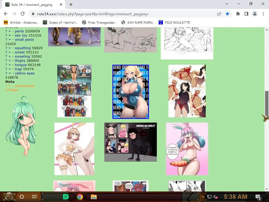Switch to Chrome from the taskbar
Image resolution: width=269 pixels, height=202 pixels.
click(80, 197)
